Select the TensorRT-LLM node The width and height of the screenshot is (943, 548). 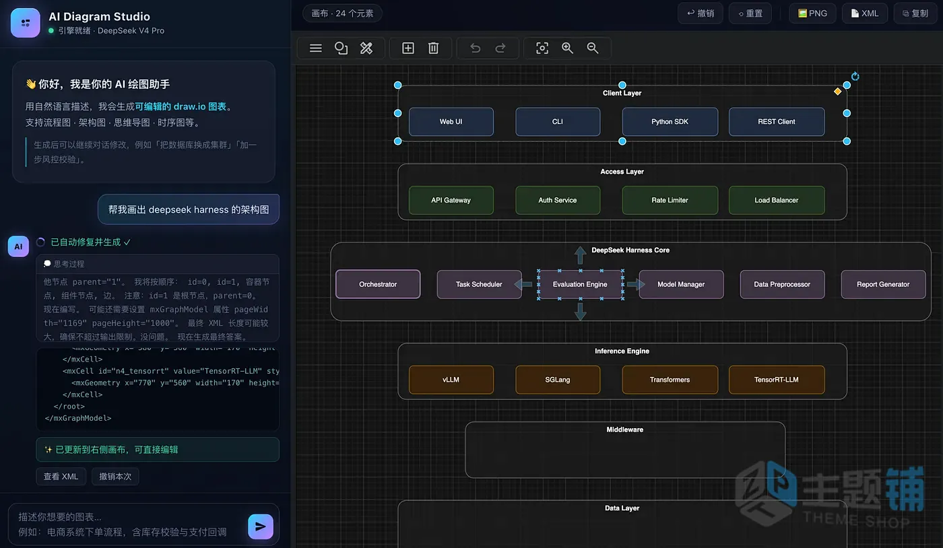coord(777,380)
